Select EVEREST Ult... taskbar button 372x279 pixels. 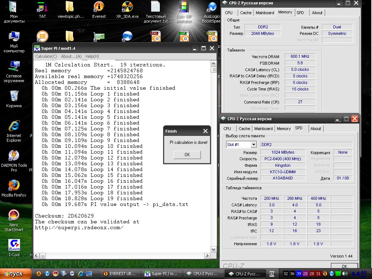click(x=120, y=274)
